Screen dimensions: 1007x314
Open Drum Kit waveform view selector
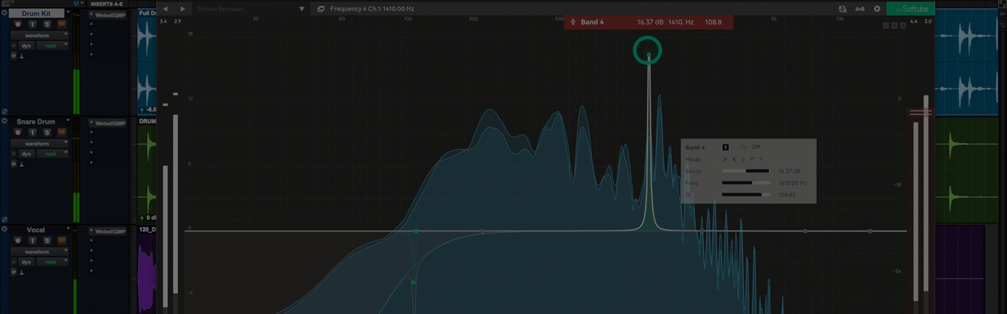(39, 36)
